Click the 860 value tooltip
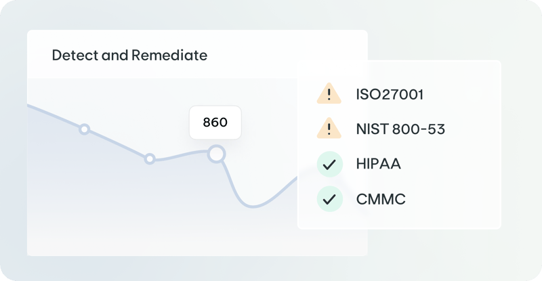 (x=215, y=123)
